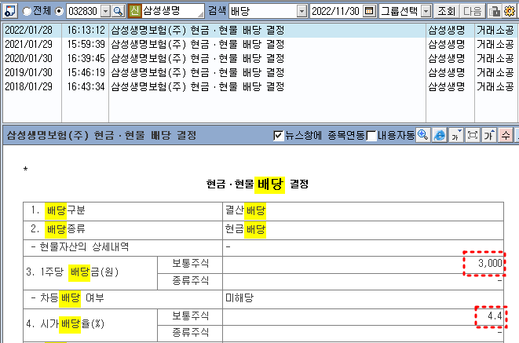Select the 전체 radio button

coord(27,11)
